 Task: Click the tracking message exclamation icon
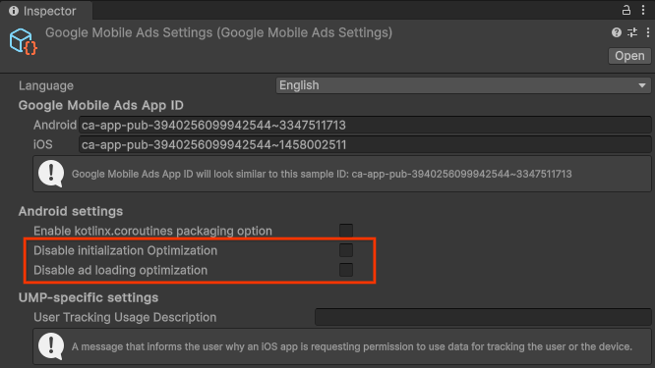51,345
